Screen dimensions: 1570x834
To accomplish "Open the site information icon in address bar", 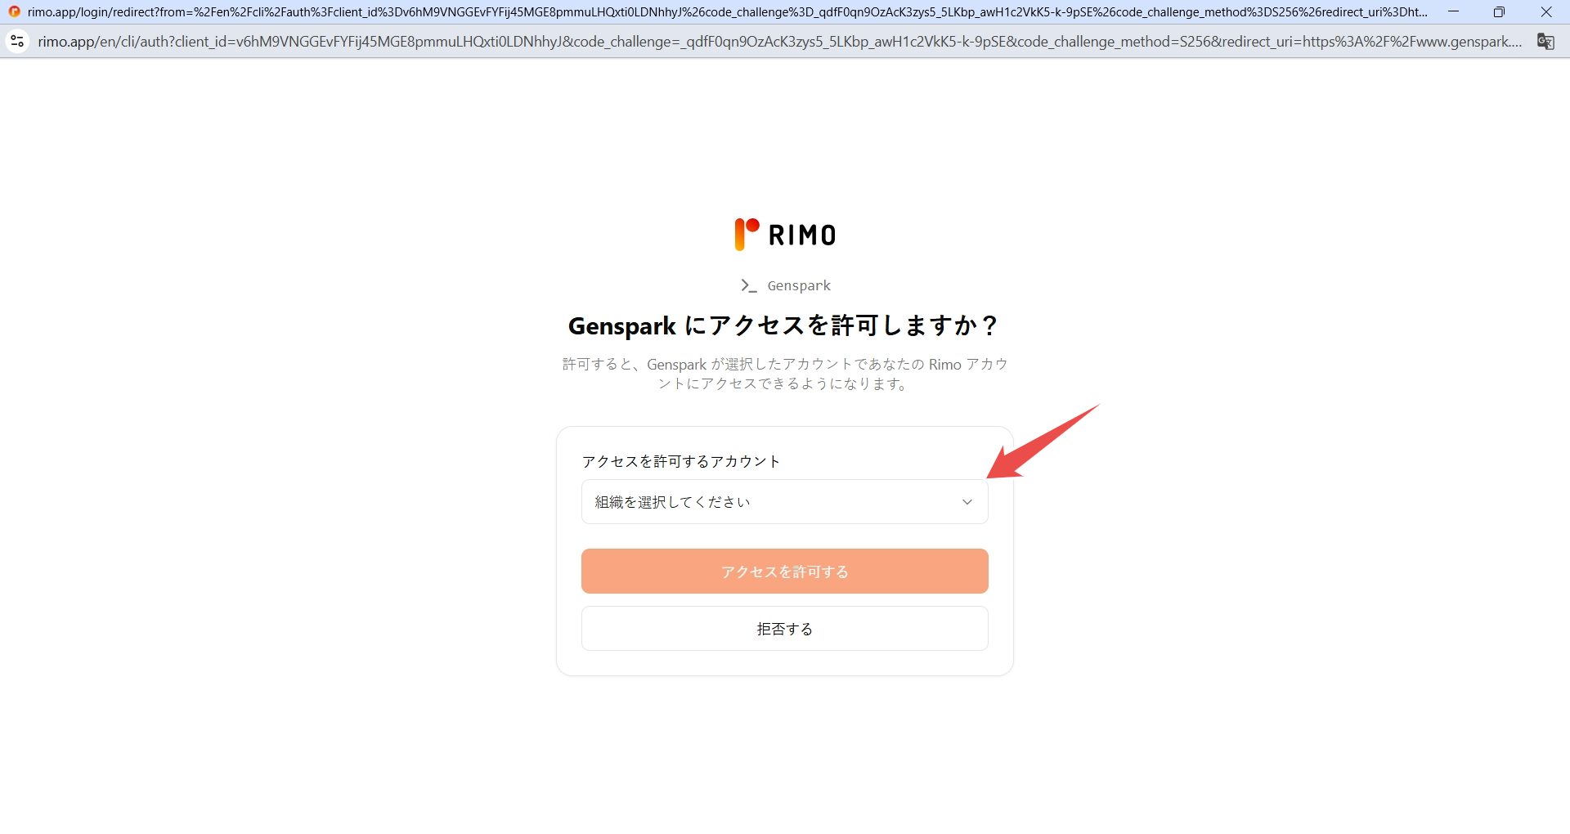I will [17, 41].
